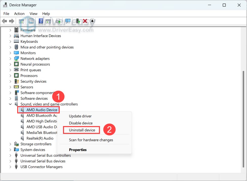Minimize the Device Manager window
Screen dimensions: 247x181
[210, 5]
